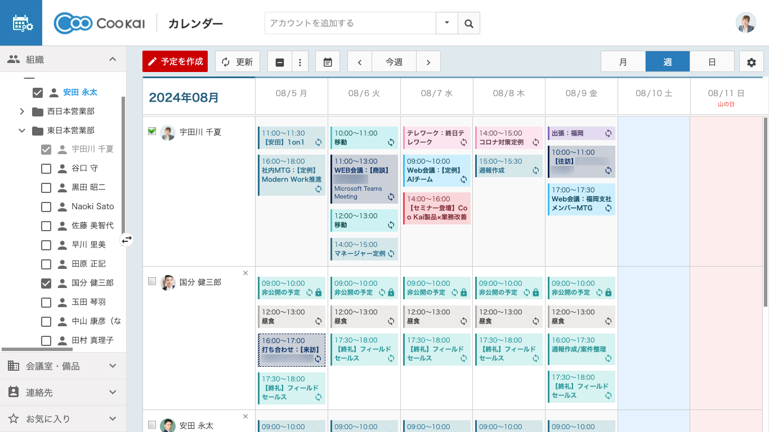The image size is (769, 432).
Task: Advance to next week with right arrow
Action: pyautogui.click(x=428, y=62)
